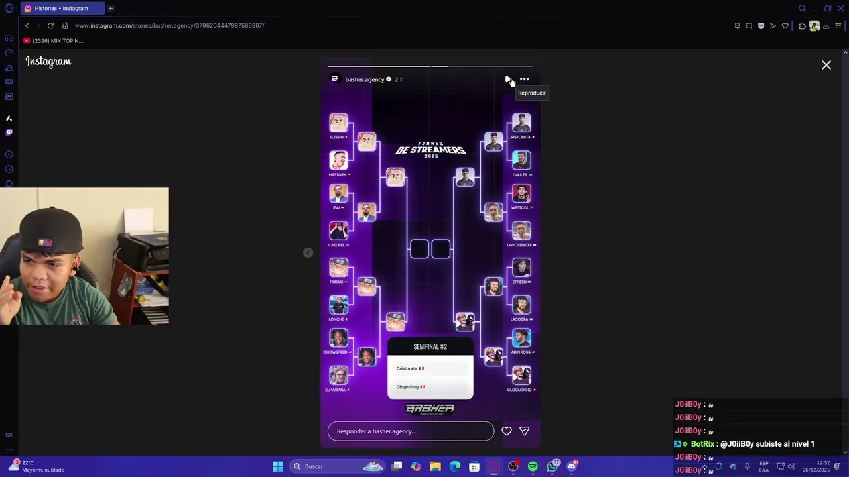Click the page scrollbar up arrow
849x477 pixels.
[x=846, y=52]
